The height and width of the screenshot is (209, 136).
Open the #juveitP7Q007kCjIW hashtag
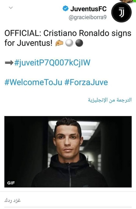[x=52, y=63]
